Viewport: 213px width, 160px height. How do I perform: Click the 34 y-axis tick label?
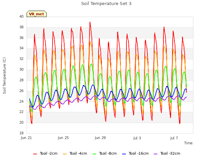[x=21, y=48]
